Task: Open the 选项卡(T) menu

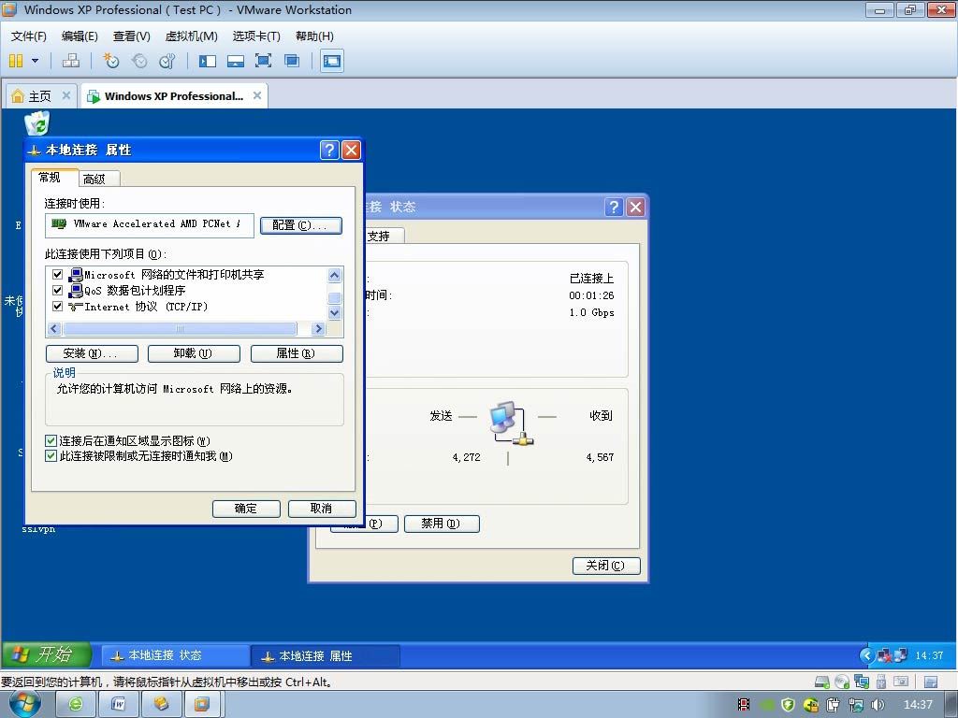Action: coord(256,36)
